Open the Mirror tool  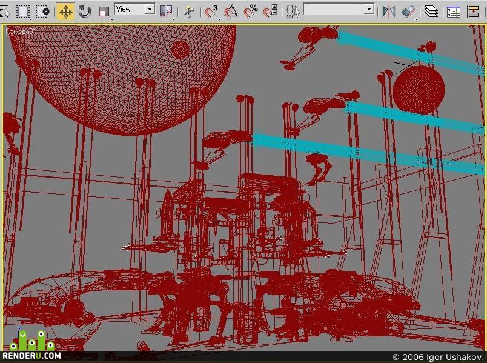[388, 12]
